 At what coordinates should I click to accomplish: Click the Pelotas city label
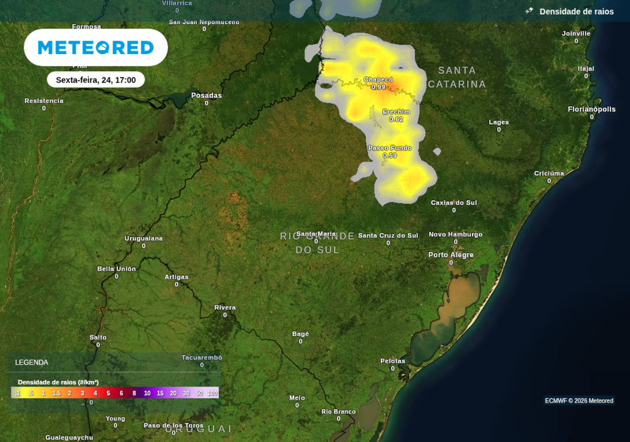point(393,361)
